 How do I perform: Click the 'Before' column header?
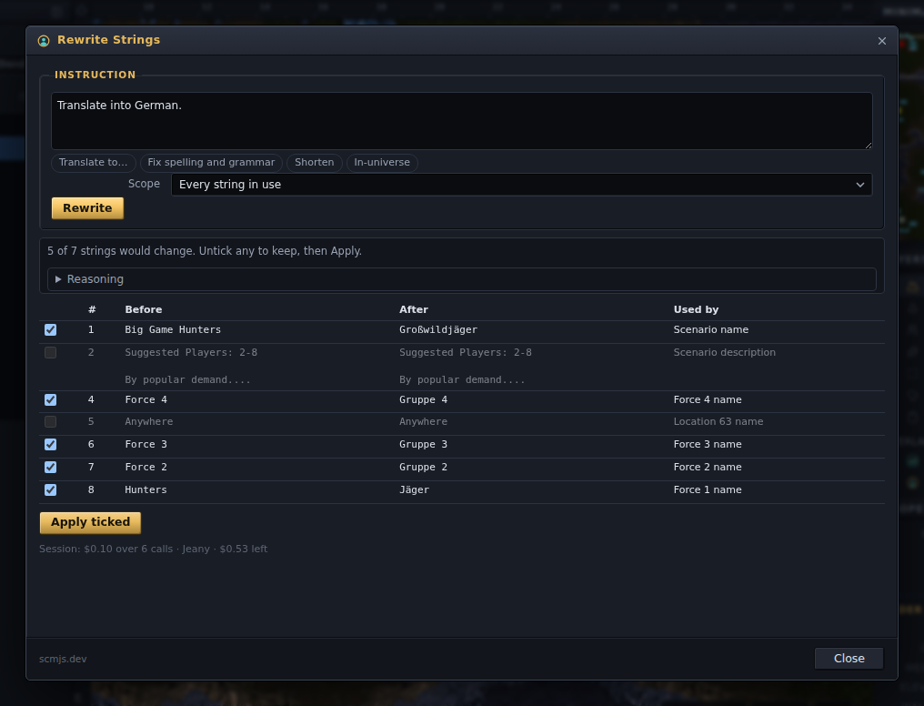tap(143, 309)
